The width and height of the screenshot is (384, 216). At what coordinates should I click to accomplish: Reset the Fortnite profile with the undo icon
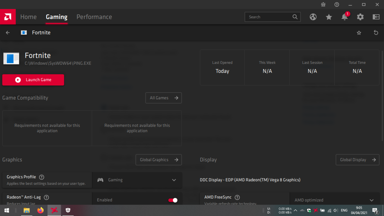click(x=376, y=33)
